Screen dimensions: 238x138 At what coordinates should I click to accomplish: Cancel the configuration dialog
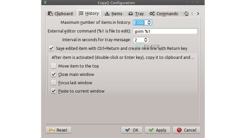(186, 130)
